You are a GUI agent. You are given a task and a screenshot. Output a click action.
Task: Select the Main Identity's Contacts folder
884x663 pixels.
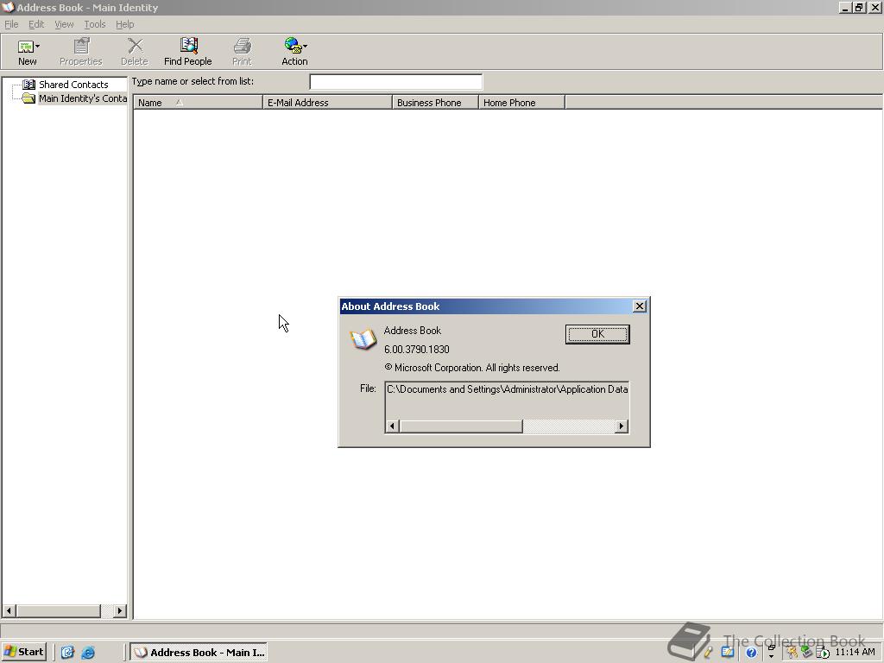82,98
